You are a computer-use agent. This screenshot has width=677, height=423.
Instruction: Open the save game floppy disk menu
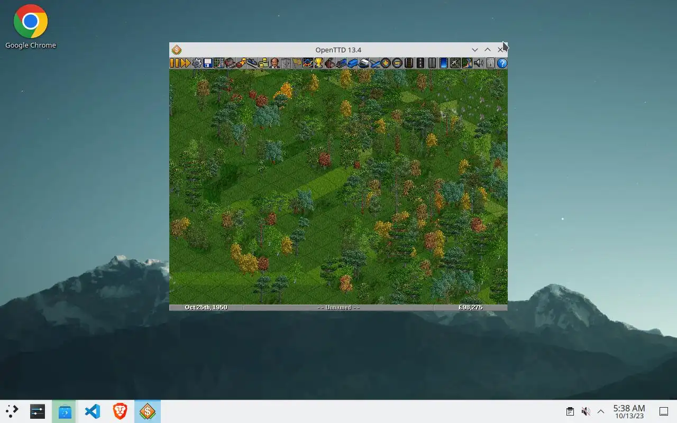[208, 63]
